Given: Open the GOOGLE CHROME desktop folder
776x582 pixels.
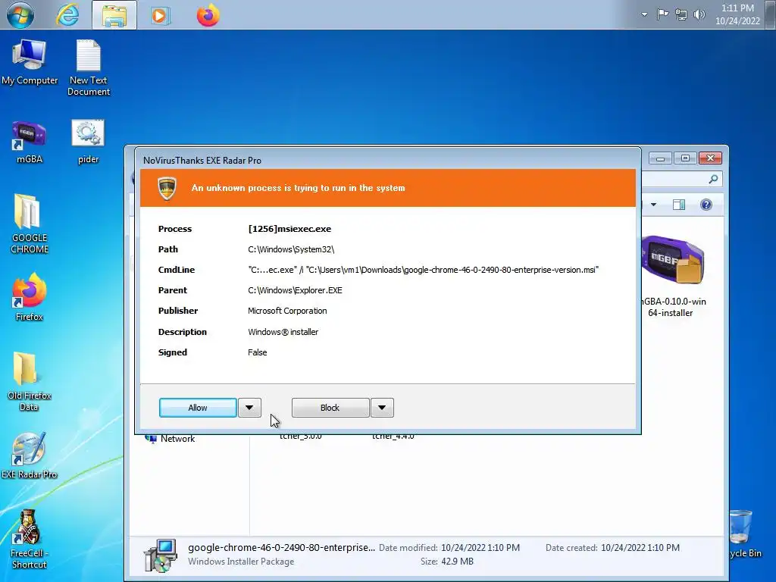Looking at the screenshot, I should tap(30, 224).
